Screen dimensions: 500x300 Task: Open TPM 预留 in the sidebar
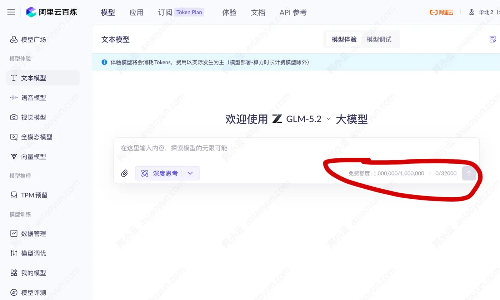pos(43,195)
